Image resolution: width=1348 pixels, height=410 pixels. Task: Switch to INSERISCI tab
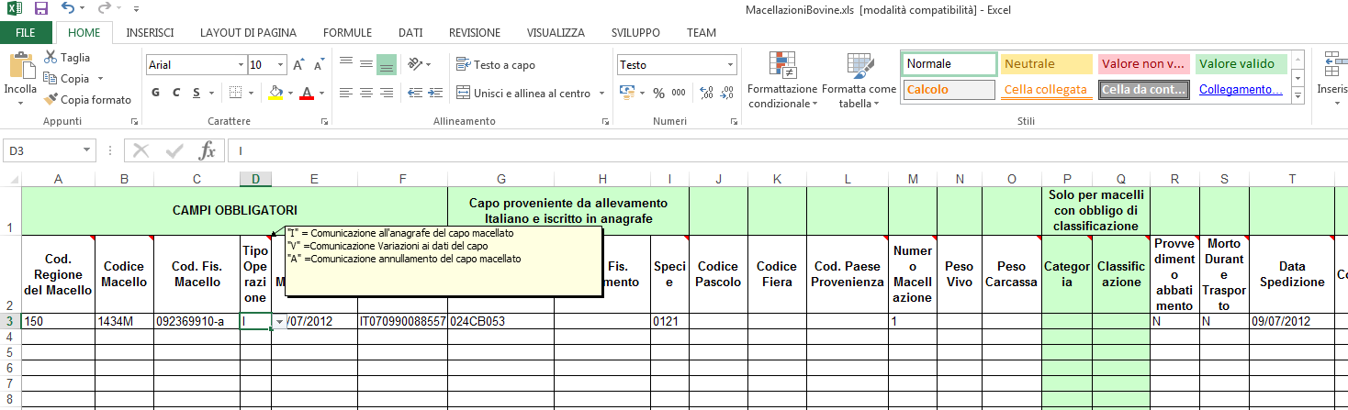(x=150, y=32)
